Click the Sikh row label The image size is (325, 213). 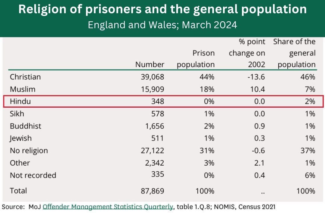[x=17, y=114]
